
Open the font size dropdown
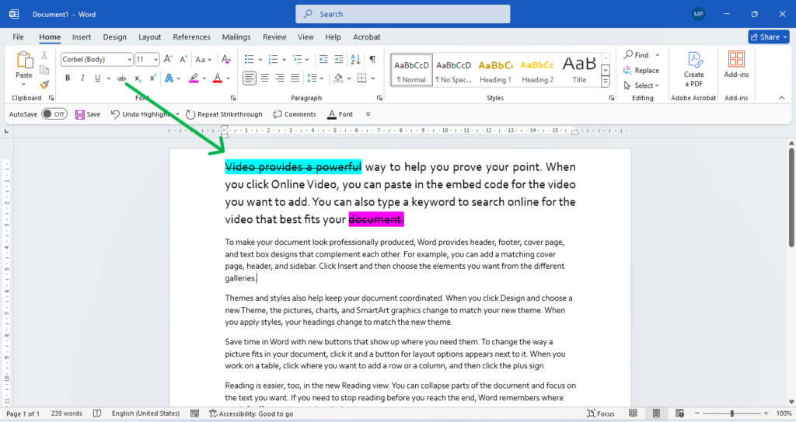(155, 59)
